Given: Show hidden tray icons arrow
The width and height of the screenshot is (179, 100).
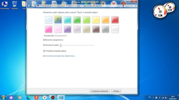Looking at the screenshot, I should (x=153, y=98).
